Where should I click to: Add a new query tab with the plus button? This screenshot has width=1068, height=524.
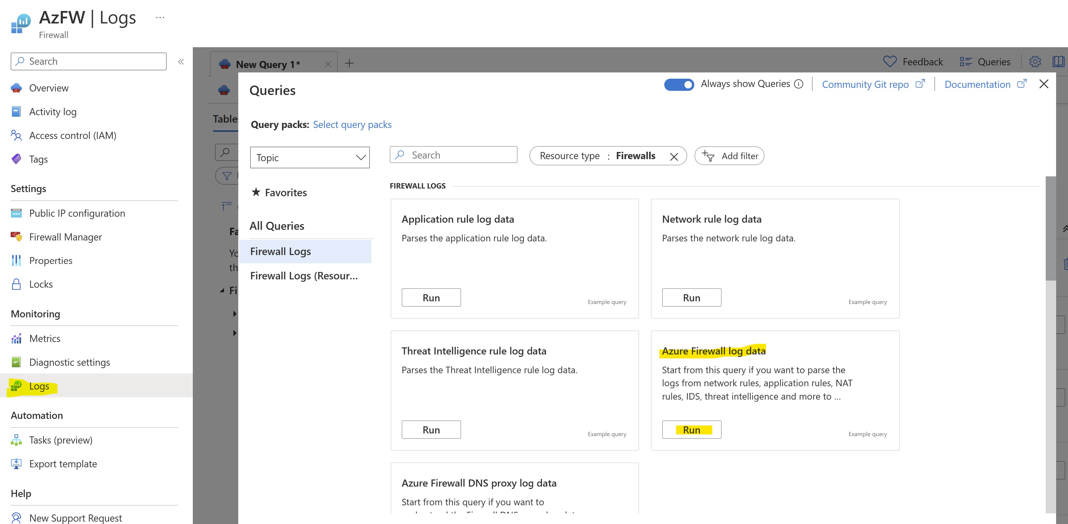click(x=349, y=63)
